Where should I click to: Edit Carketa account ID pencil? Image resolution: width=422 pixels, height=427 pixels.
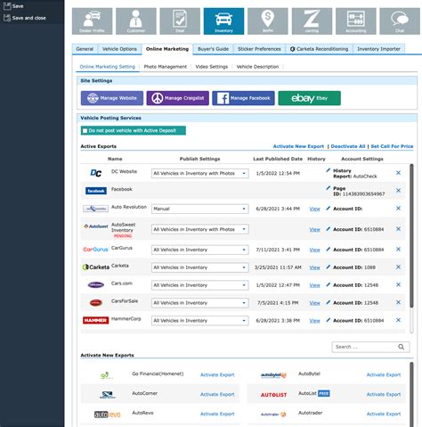[x=328, y=267]
